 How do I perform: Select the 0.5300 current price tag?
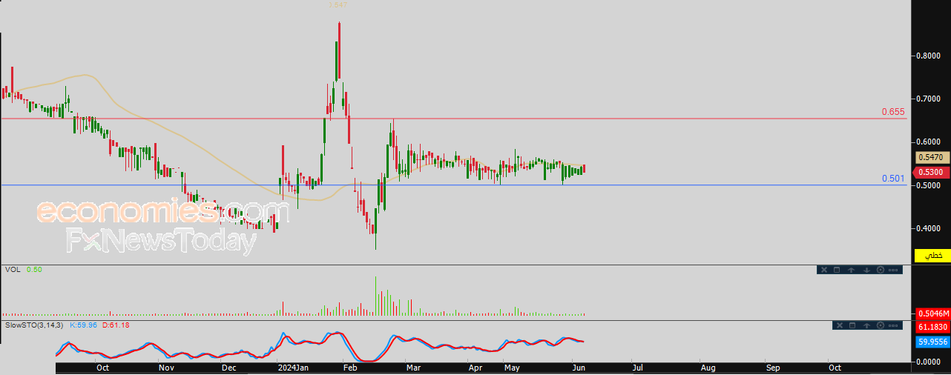coord(930,172)
